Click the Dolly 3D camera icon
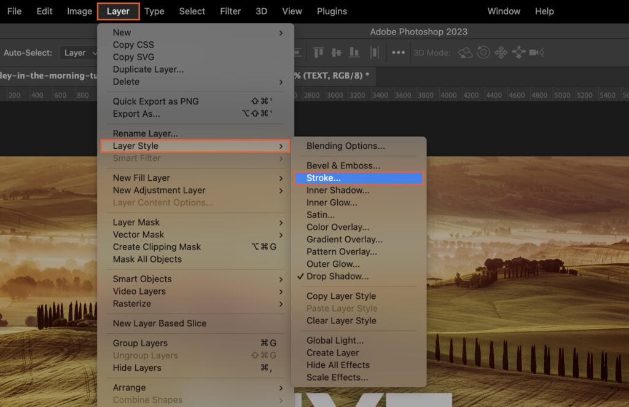This screenshot has height=407, width=629. tap(536, 53)
